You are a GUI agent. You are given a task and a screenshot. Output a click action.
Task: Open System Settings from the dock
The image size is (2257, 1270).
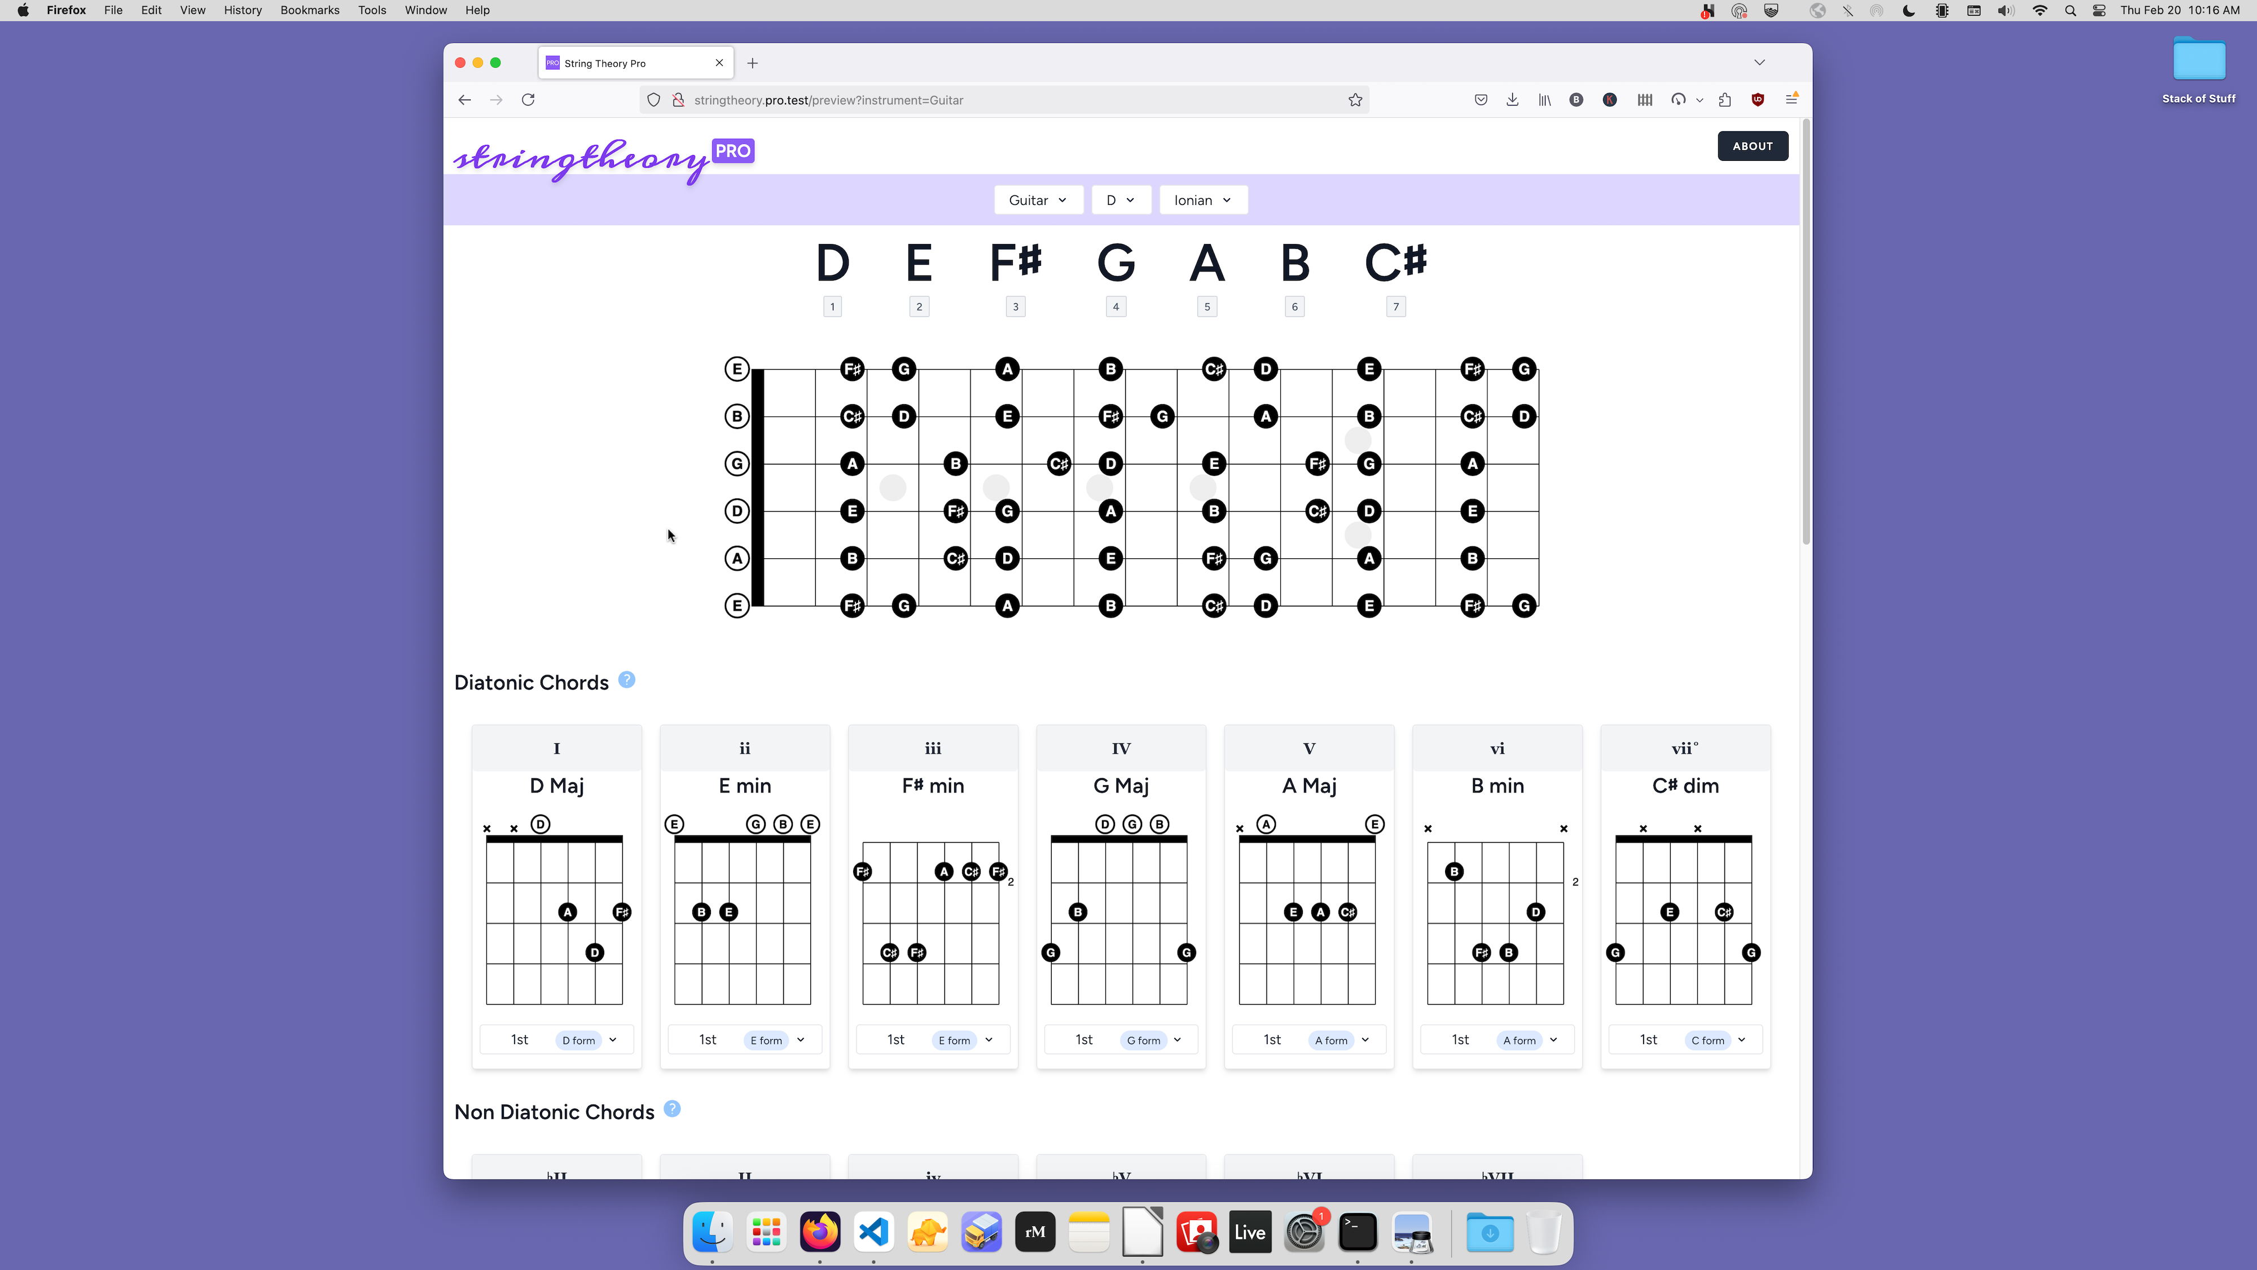pyautogui.click(x=1304, y=1232)
